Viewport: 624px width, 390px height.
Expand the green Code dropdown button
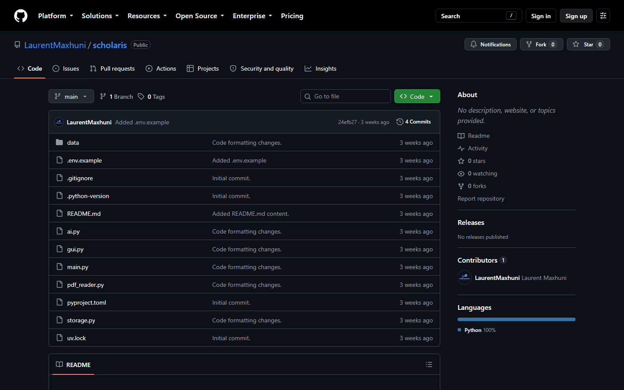coord(417,96)
